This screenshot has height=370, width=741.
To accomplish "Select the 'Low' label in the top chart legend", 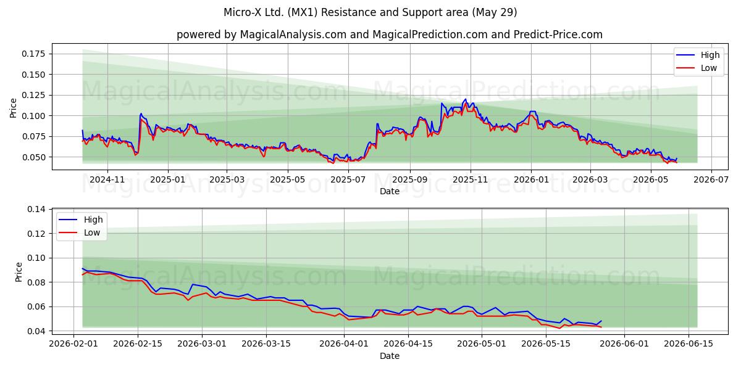I will 709,68.
